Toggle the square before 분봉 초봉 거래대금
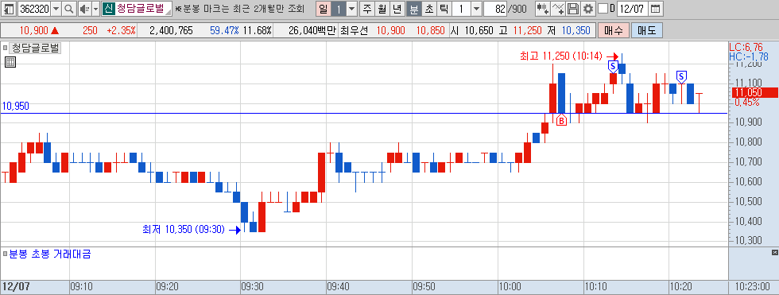This screenshot has width=779, height=295. pos(5,254)
